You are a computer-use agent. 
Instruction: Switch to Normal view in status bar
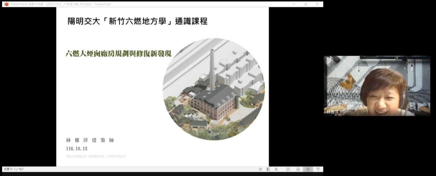click(x=288, y=169)
